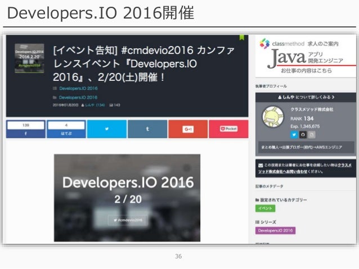The image size is (359, 269).
Task: Click the #cmdevio2016 hashtag button in banner
Action: tap(128, 220)
